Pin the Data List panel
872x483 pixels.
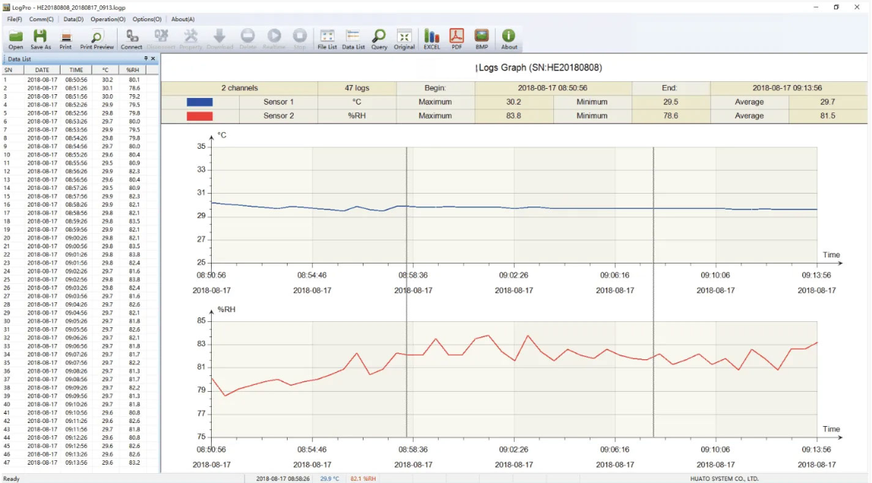click(x=146, y=58)
